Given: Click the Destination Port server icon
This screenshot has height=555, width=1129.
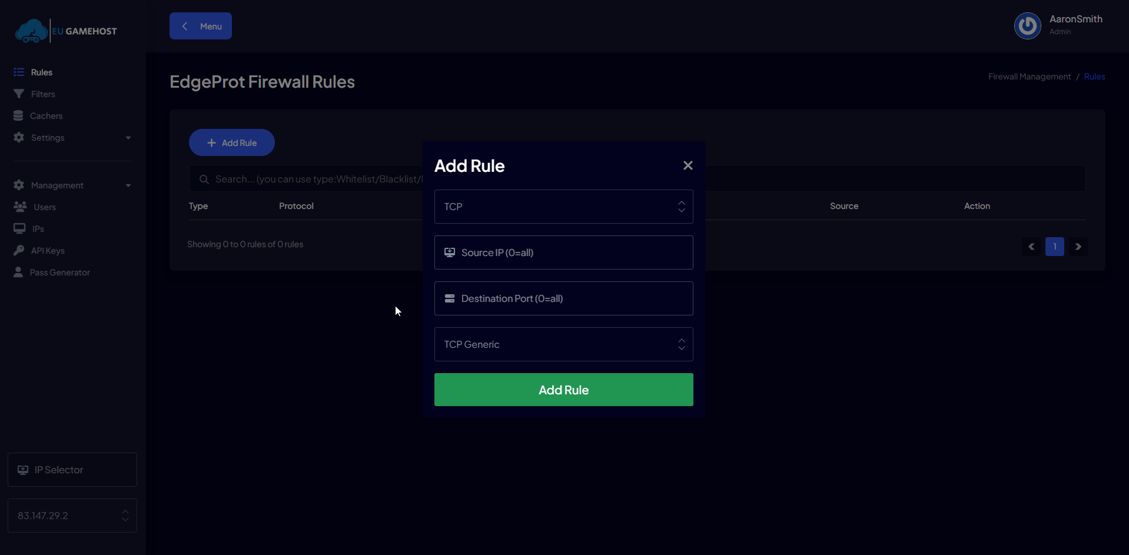Looking at the screenshot, I should click(x=450, y=298).
